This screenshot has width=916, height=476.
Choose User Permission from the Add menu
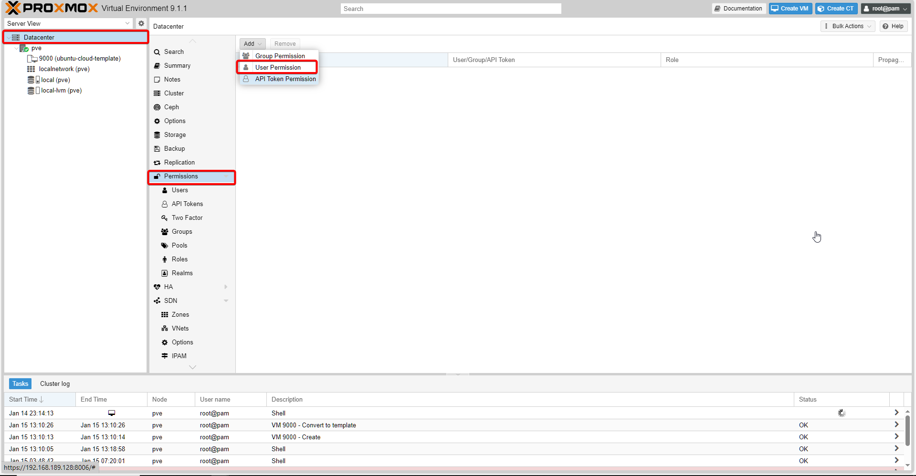tap(278, 68)
